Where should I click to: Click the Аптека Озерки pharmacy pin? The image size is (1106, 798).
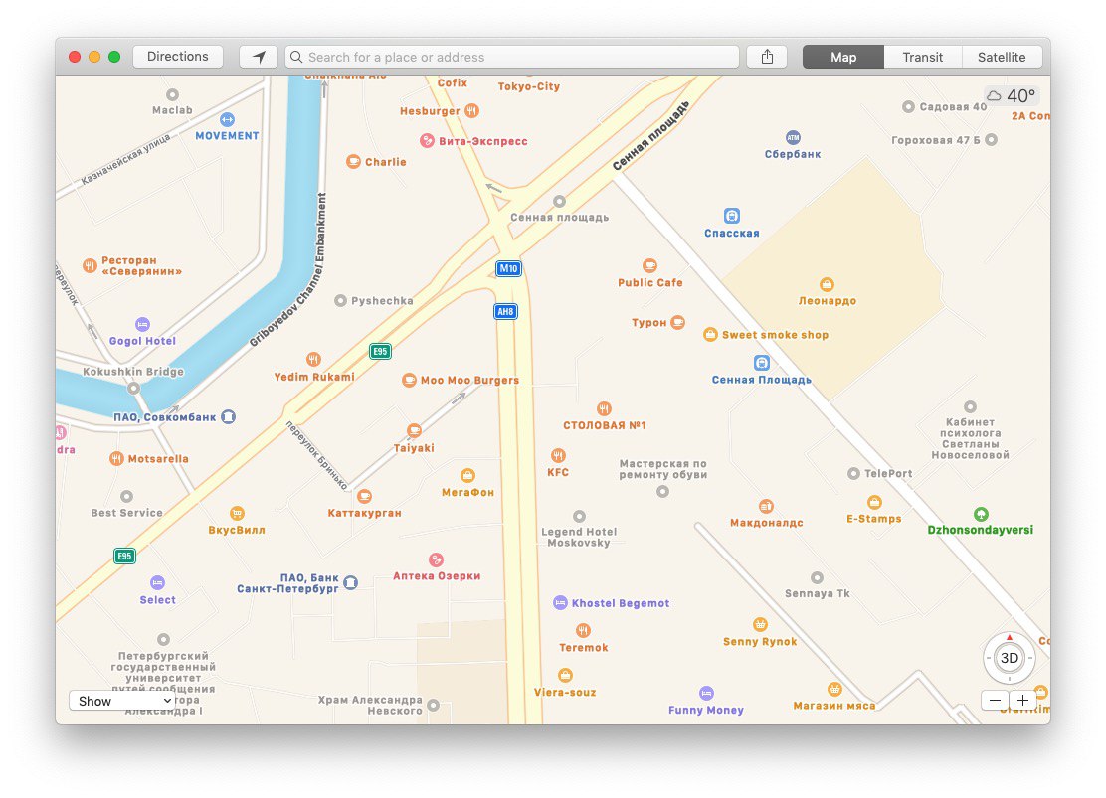436,559
